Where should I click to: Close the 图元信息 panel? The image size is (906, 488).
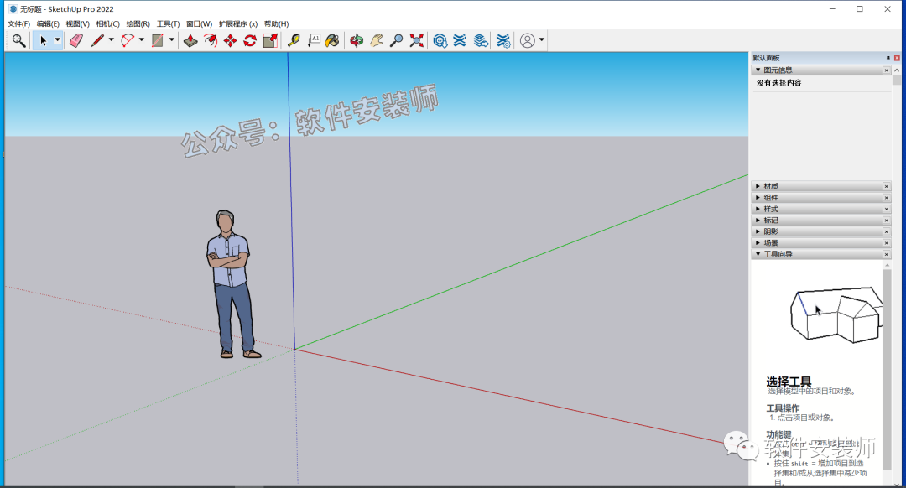coord(887,70)
